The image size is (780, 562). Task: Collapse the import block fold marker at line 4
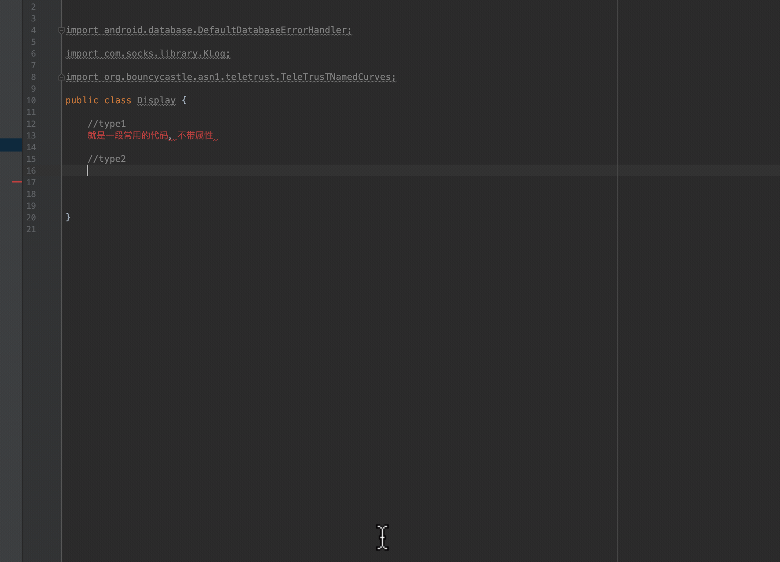click(61, 30)
